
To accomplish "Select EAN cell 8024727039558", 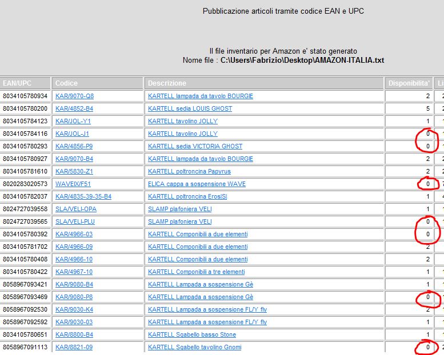I will point(25,209).
